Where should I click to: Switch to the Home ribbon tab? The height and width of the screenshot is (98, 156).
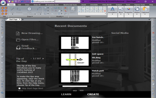11,5
